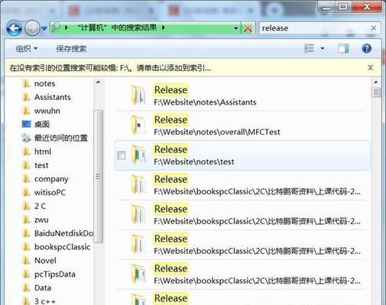The image size is (386, 305).
Task: Select the test folder in the tree
Action: point(41,165)
